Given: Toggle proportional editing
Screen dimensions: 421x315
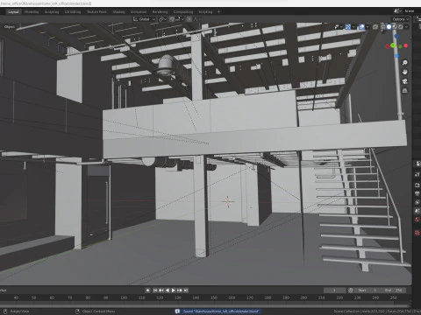Looking at the screenshot, I should pos(189,19).
